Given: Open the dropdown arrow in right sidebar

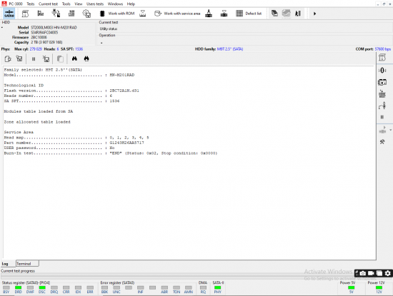Looking at the screenshot, I should pyautogui.click(x=390, y=130).
